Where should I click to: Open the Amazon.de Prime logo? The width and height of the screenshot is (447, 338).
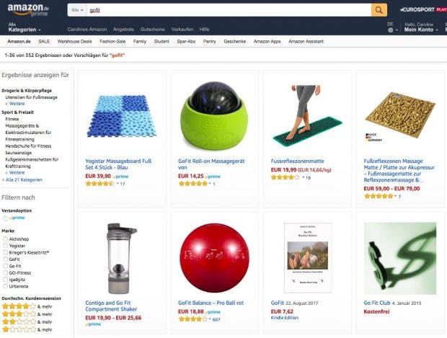(28, 9)
